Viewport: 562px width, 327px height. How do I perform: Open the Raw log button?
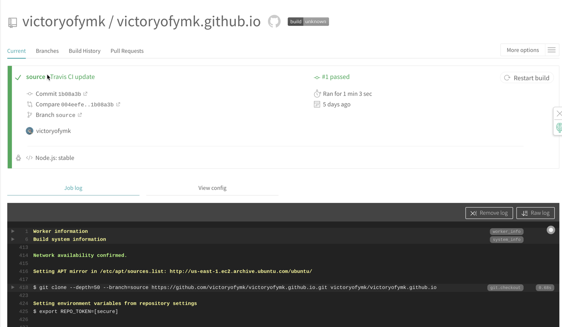tap(535, 213)
